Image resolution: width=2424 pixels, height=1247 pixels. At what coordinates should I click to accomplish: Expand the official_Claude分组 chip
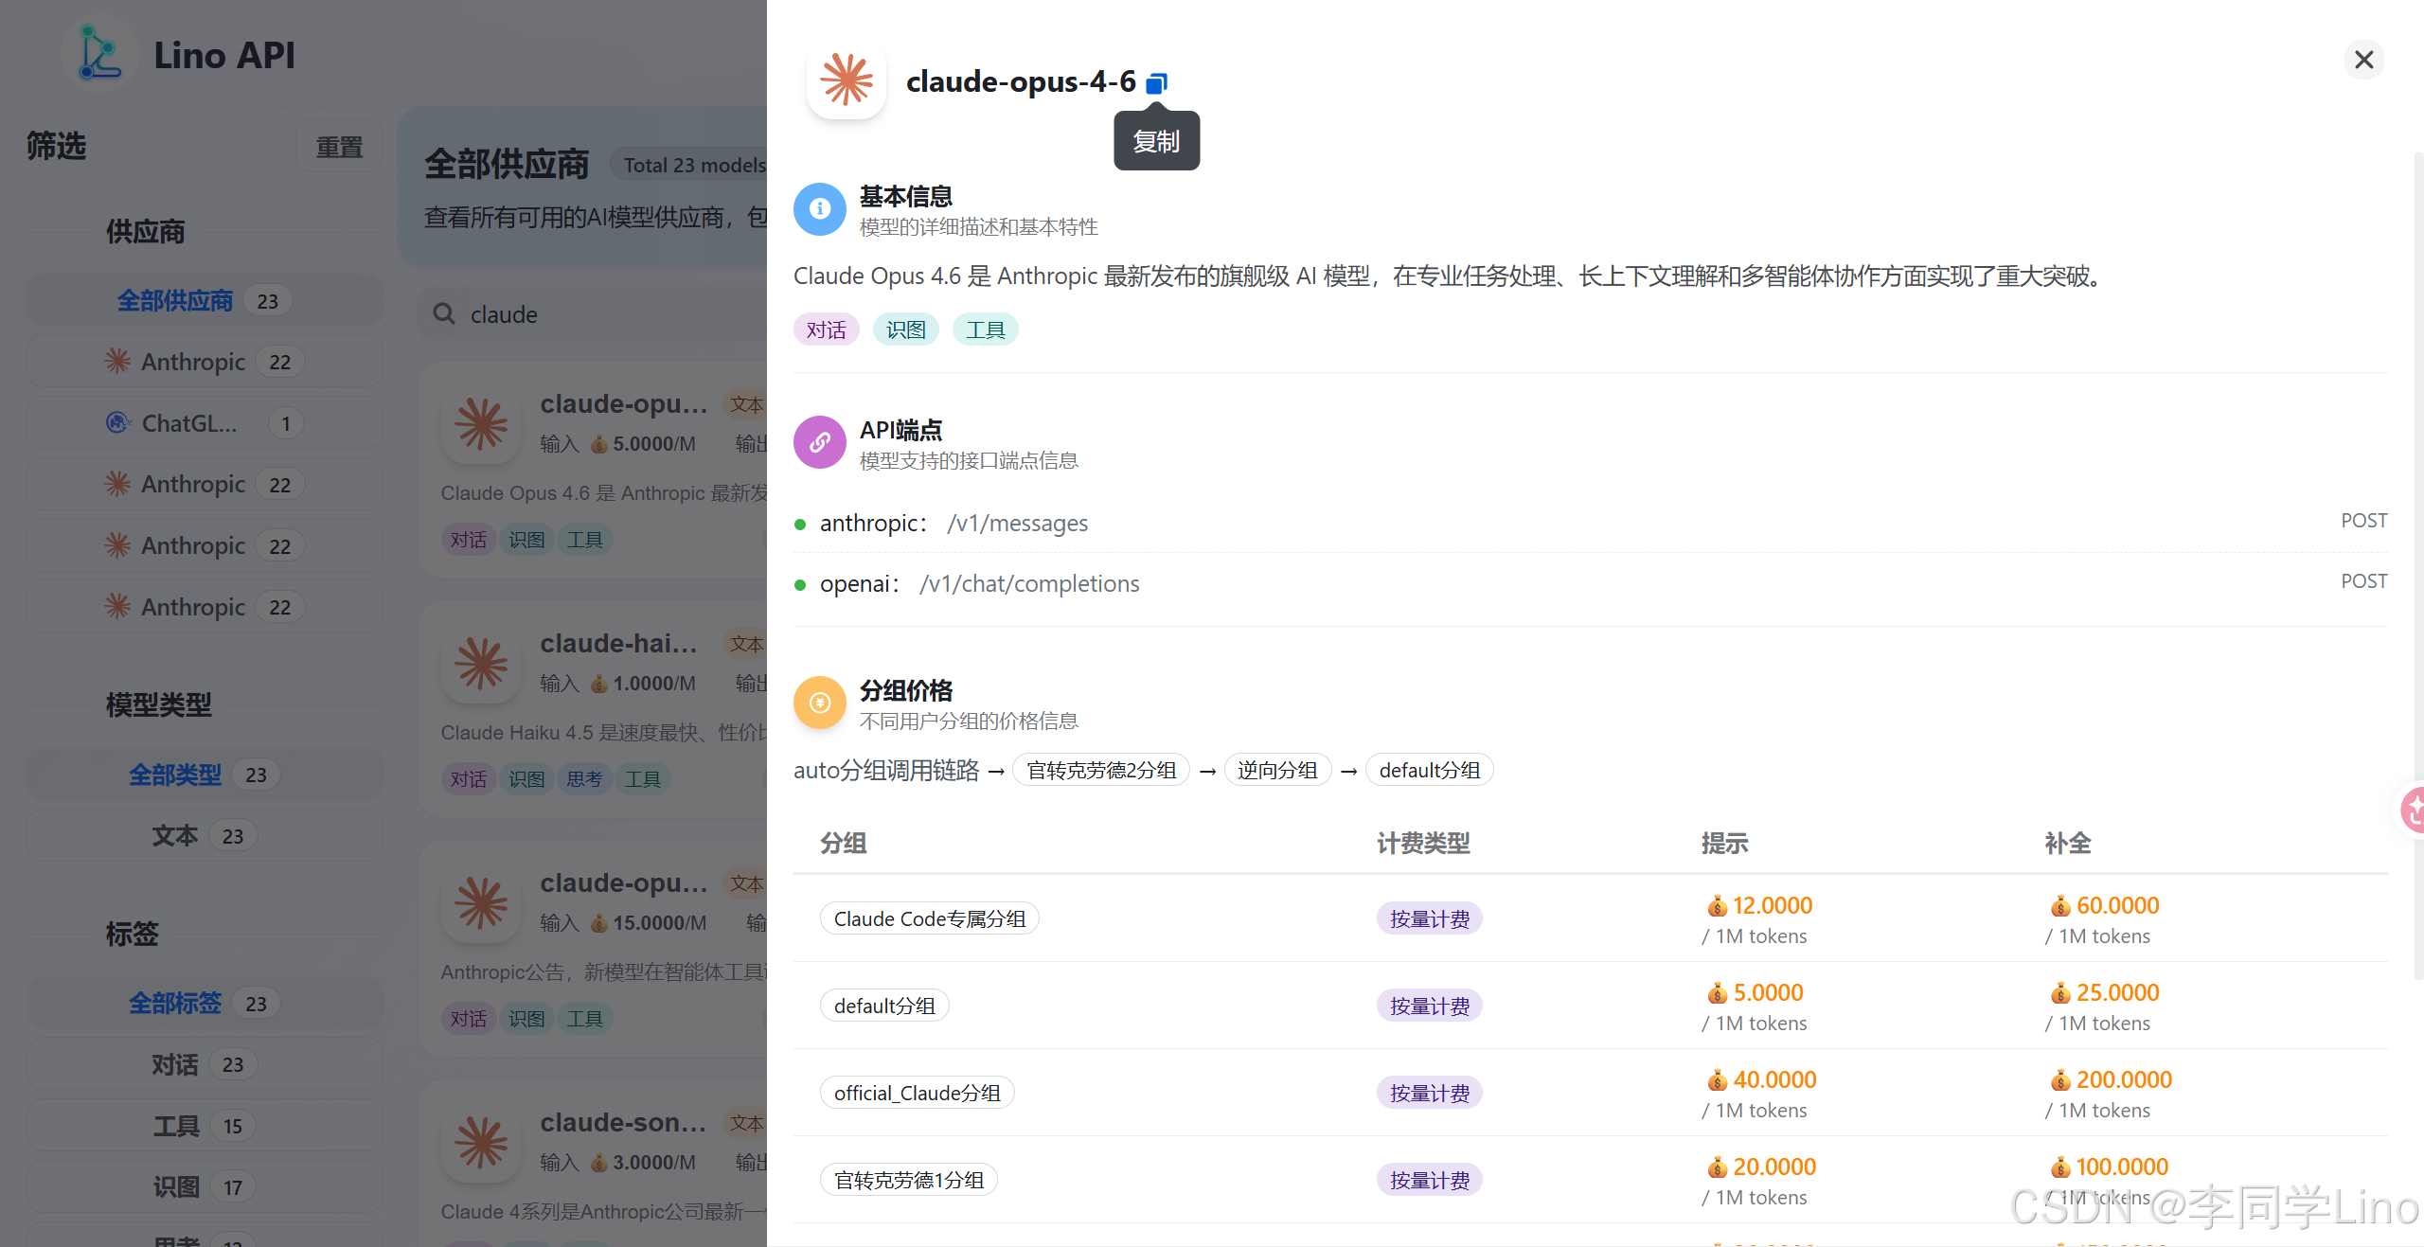click(x=916, y=1092)
